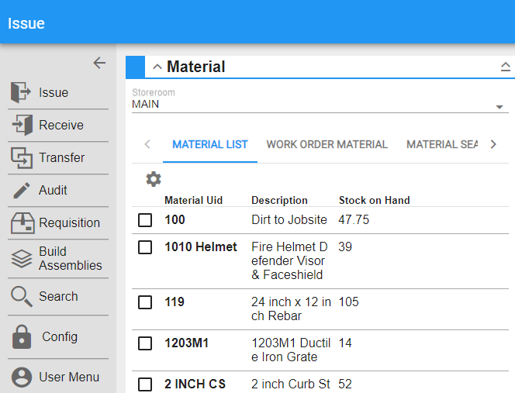Click the blue square beside Material header
Viewport: 515px width, 393px height.
135,67
